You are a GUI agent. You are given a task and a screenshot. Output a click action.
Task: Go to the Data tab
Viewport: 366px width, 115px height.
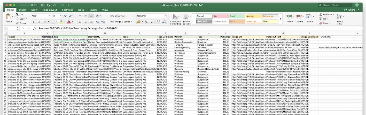point(81,10)
